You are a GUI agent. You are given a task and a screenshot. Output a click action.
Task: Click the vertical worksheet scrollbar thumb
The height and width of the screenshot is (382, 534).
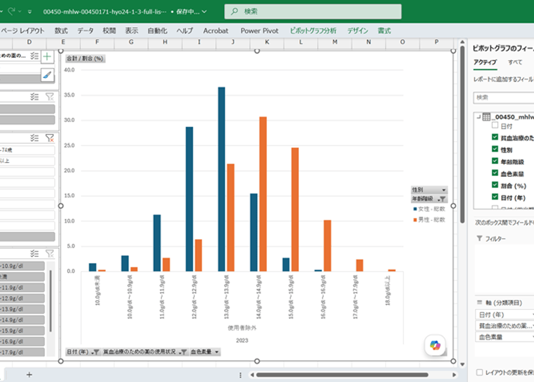(462, 135)
